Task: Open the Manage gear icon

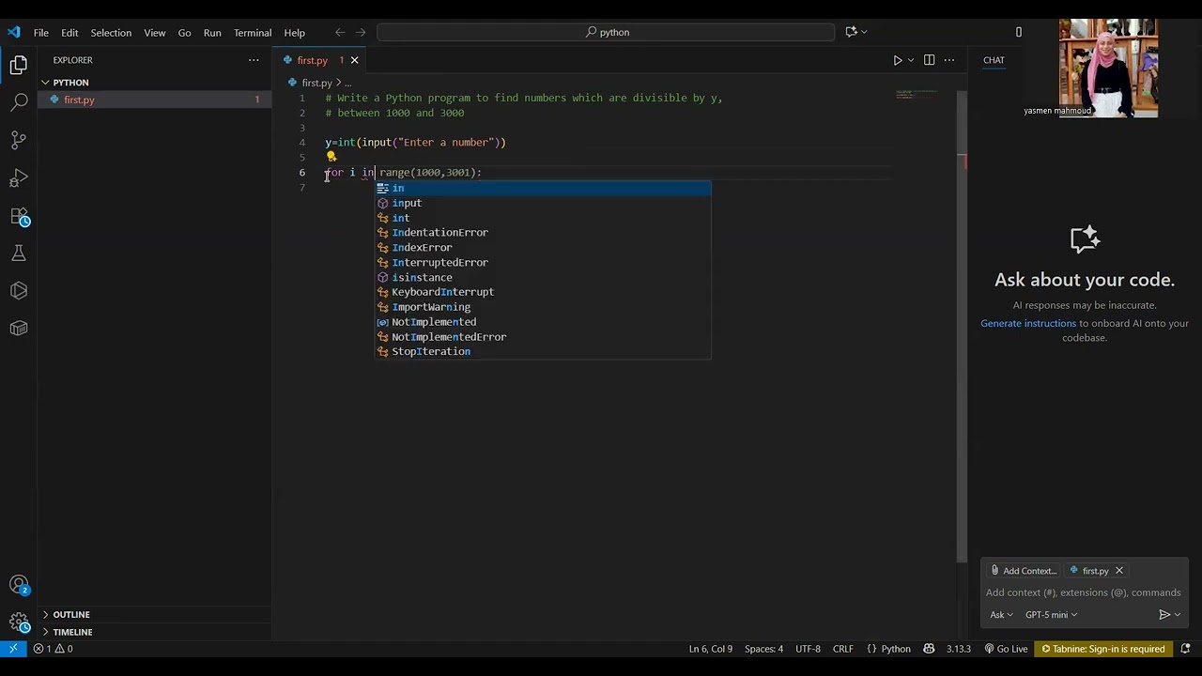Action: [19, 622]
